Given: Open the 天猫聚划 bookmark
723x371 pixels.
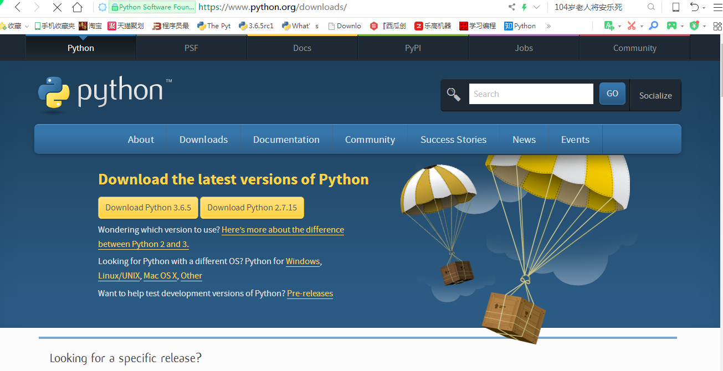Looking at the screenshot, I should pyautogui.click(x=126, y=25).
